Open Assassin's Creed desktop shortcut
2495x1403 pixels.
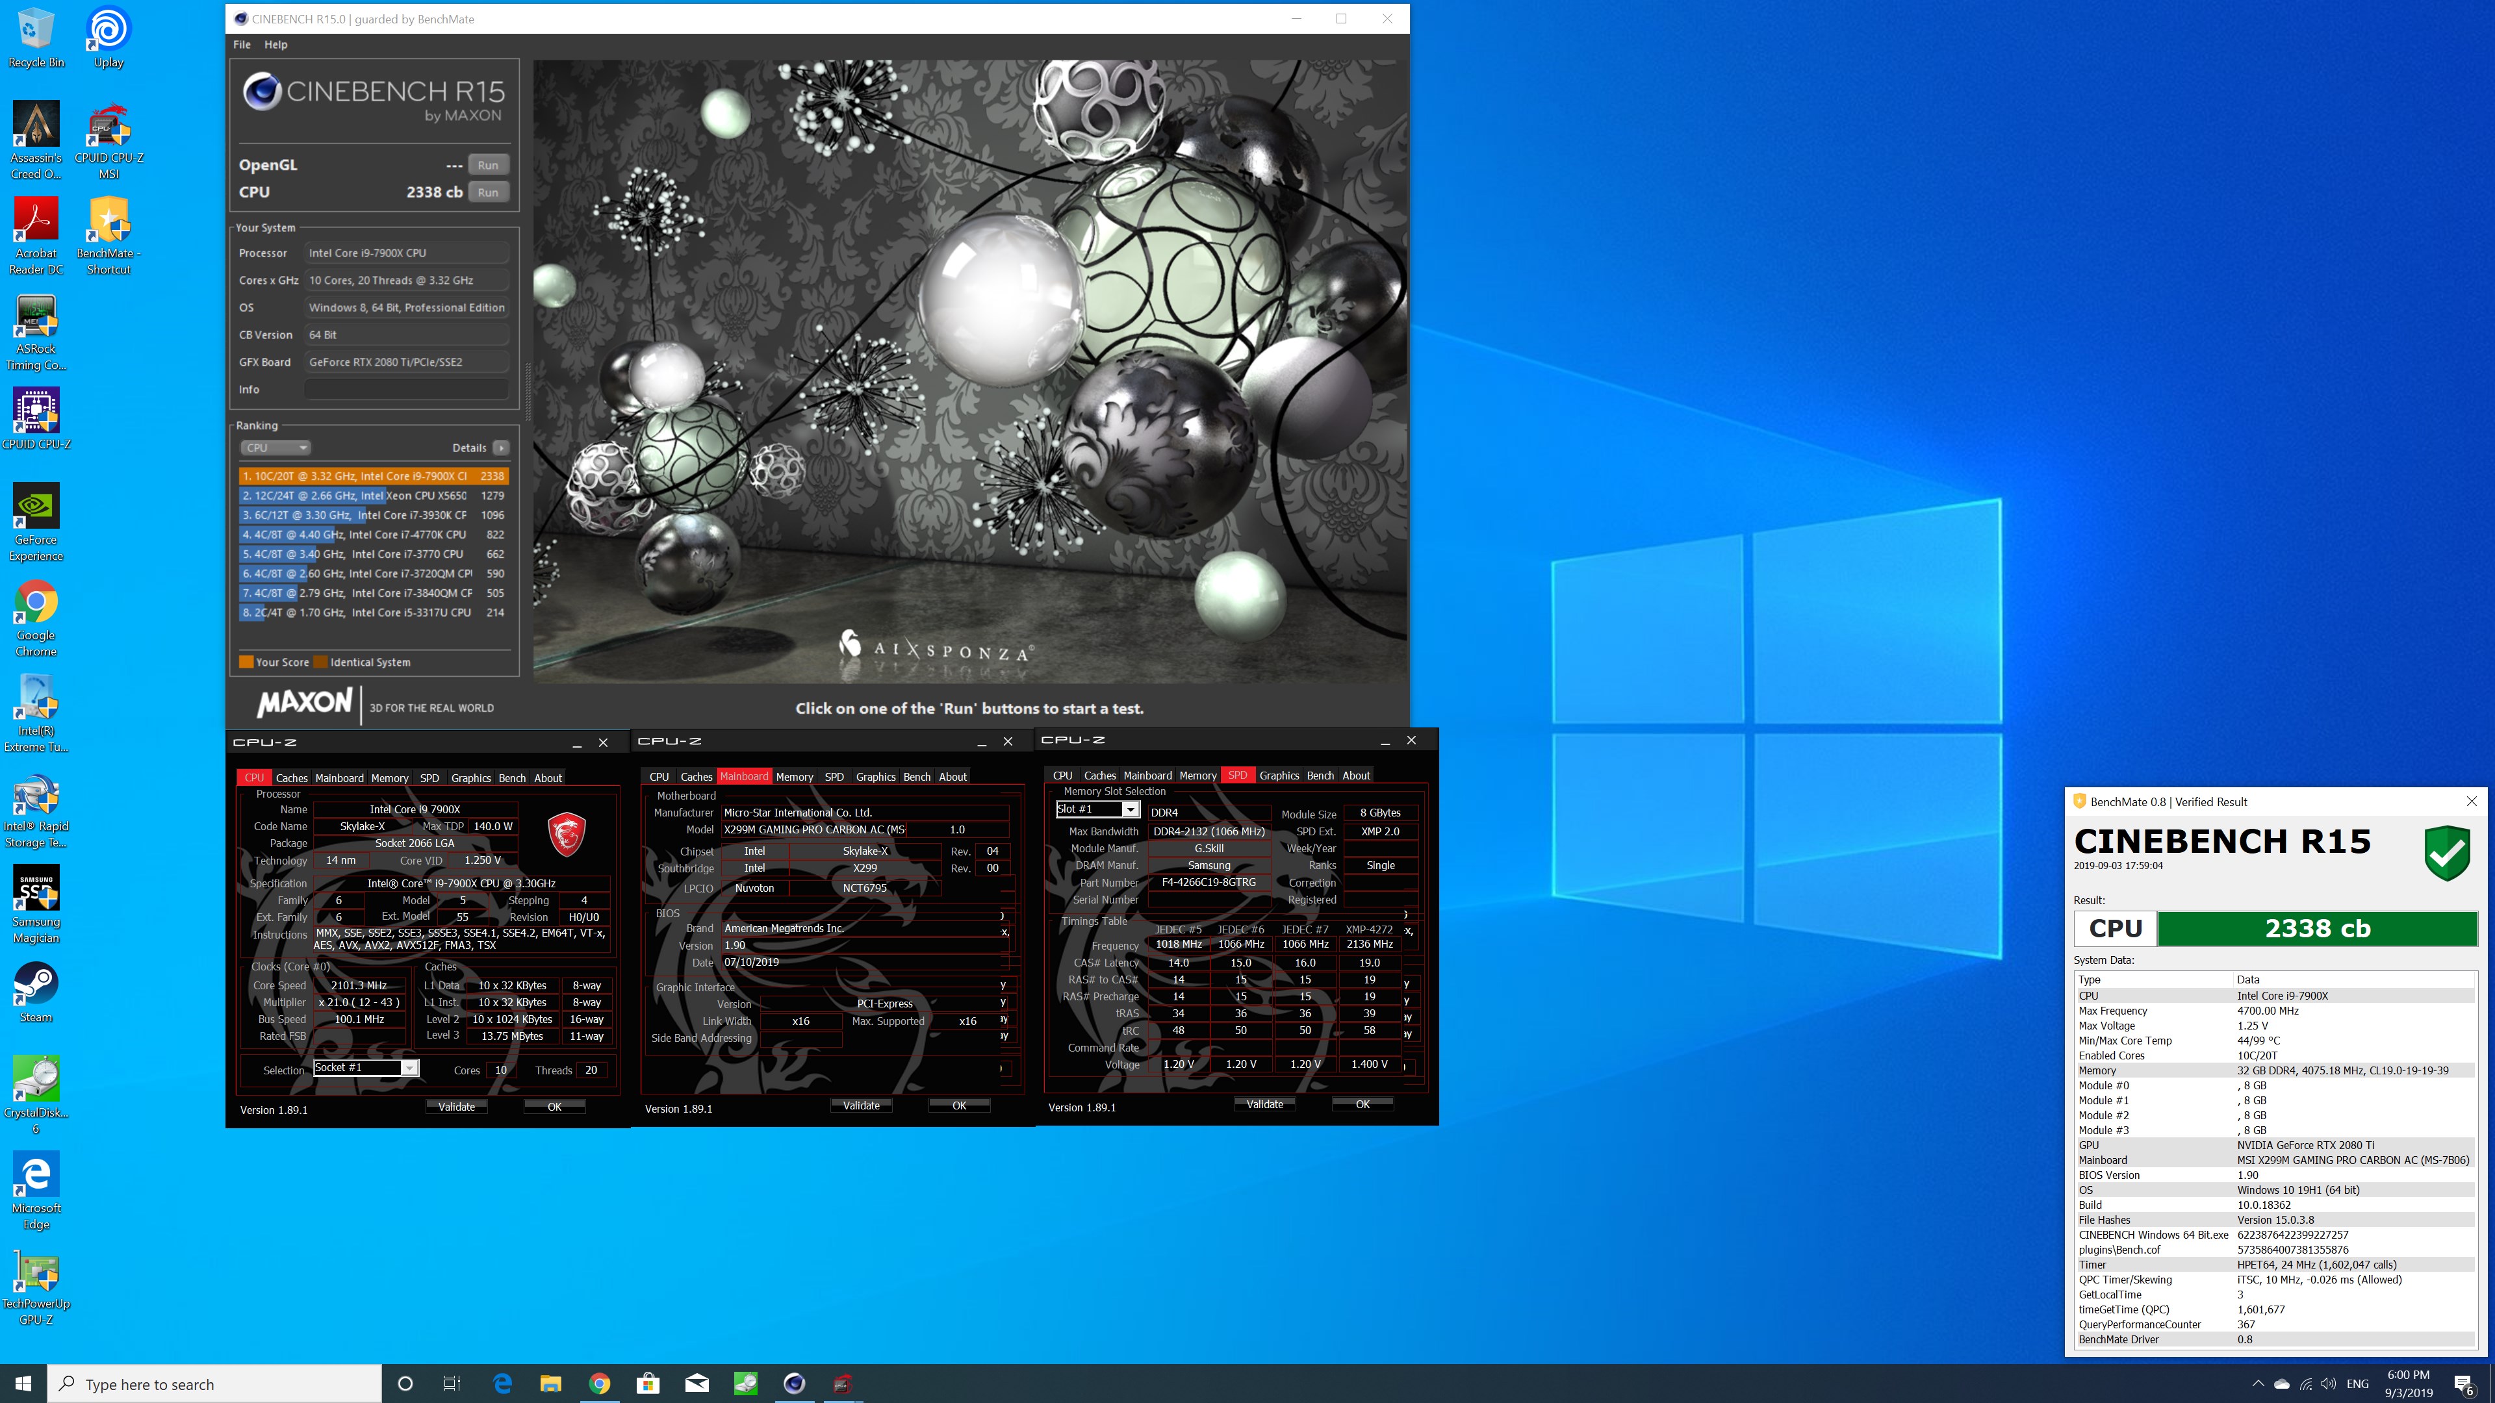click(x=36, y=140)
